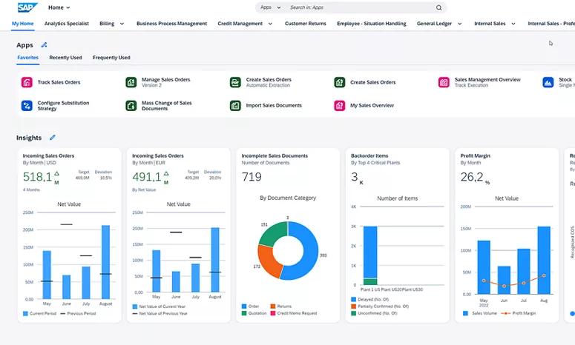Open the Analytics Specialist page
575x345 pixels.
pyautogui.click(x=66, y=24)
